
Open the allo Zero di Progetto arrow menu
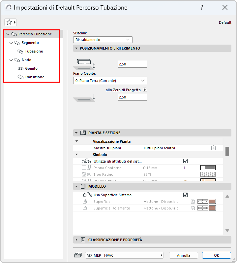pyautogui.click(x=145, y=90)
